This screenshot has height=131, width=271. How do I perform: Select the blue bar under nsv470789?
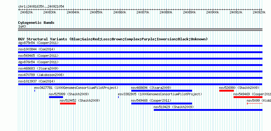pos(140,78)
